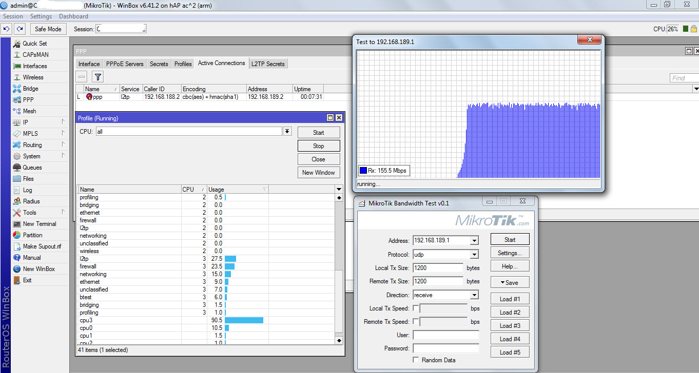Screen dimensions: 699x373
Task: Open Partition in the sidebar
Action: (x=33, y=235)
